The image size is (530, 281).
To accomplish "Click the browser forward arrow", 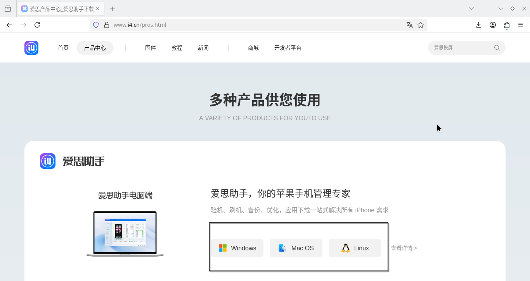I will [23, 25].
